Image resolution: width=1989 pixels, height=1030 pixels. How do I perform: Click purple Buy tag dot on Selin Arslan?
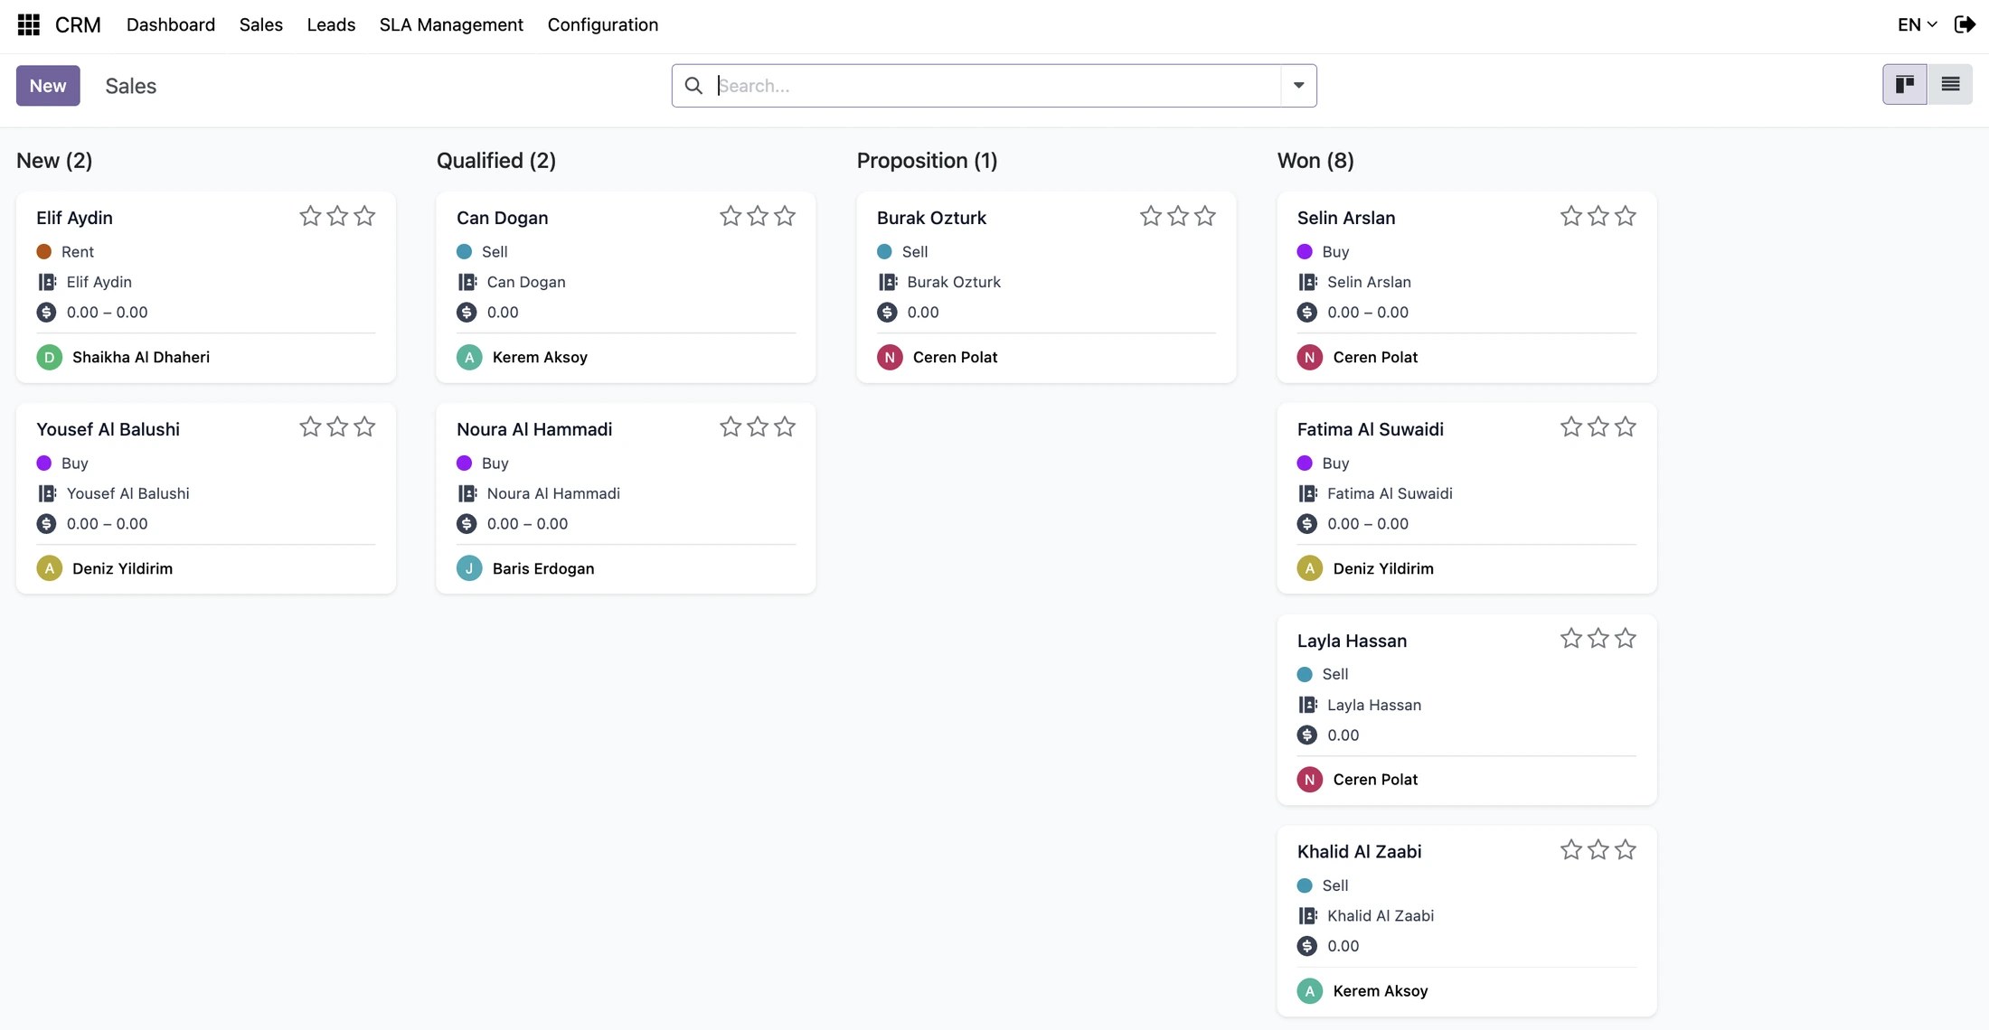(1305, 251)
